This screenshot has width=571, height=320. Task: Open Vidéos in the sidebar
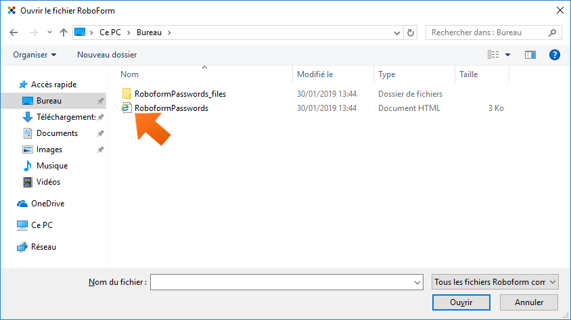pyautogui.click(x=49, y=182)
